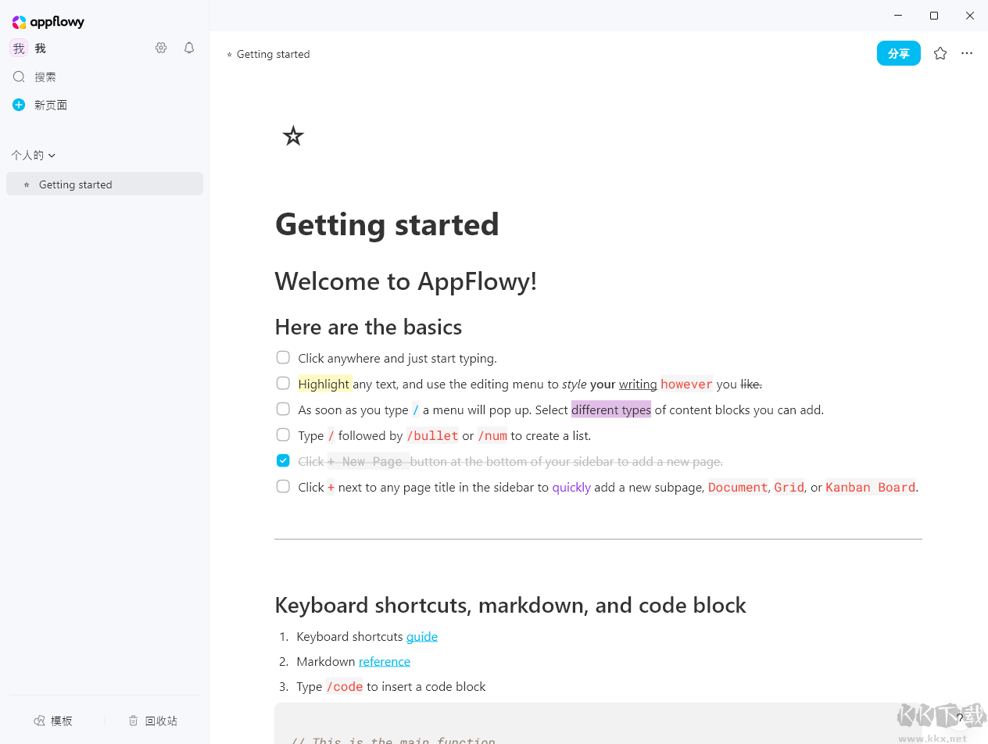Open the settings gear in the sidebar

[161, 48]
